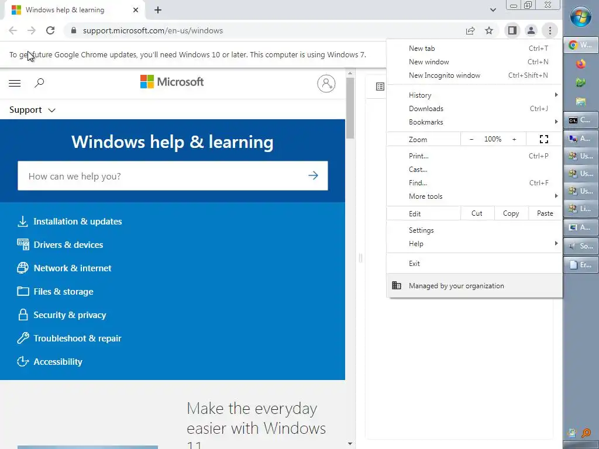
Task: Open Microsoft hamburger navigation menu
Action: [x=15, y=83]
